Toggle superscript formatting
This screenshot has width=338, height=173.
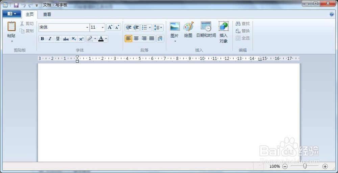coord(81,39)
